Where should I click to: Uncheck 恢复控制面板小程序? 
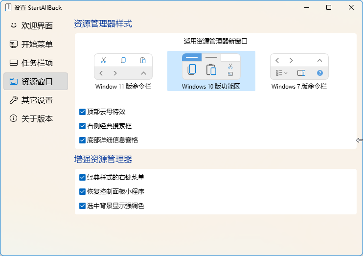82,191
